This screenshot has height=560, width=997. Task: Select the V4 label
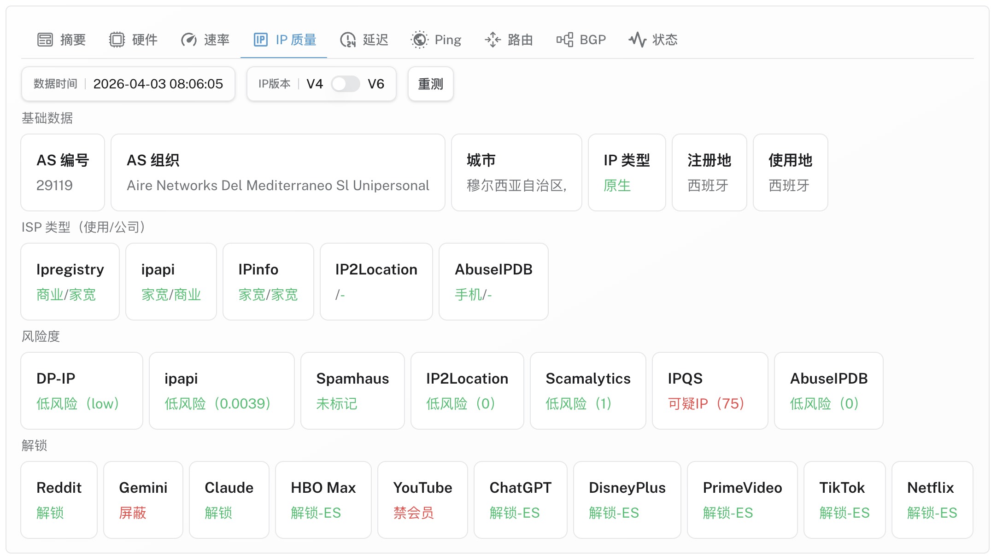315,84
